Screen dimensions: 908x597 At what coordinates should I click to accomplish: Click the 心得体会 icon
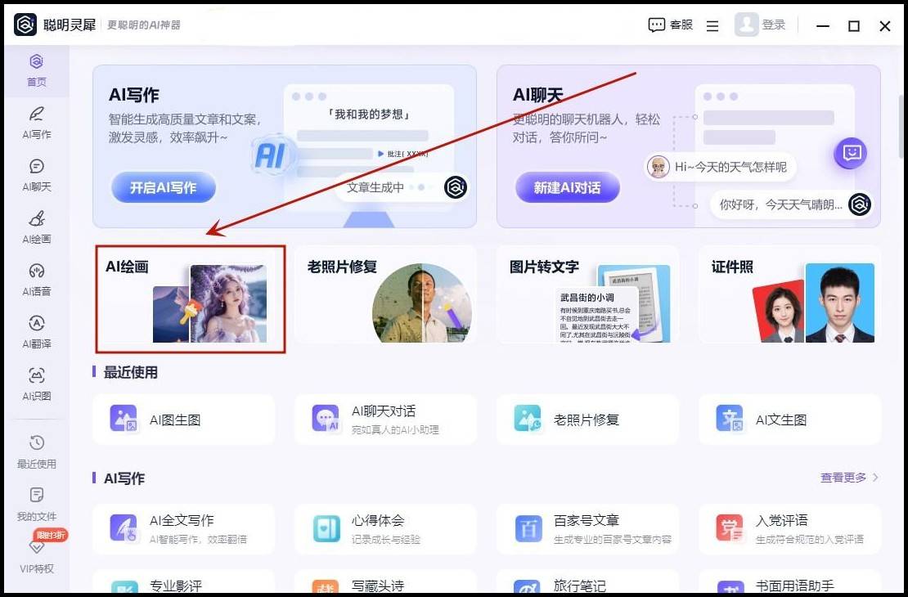coord(326,528)
